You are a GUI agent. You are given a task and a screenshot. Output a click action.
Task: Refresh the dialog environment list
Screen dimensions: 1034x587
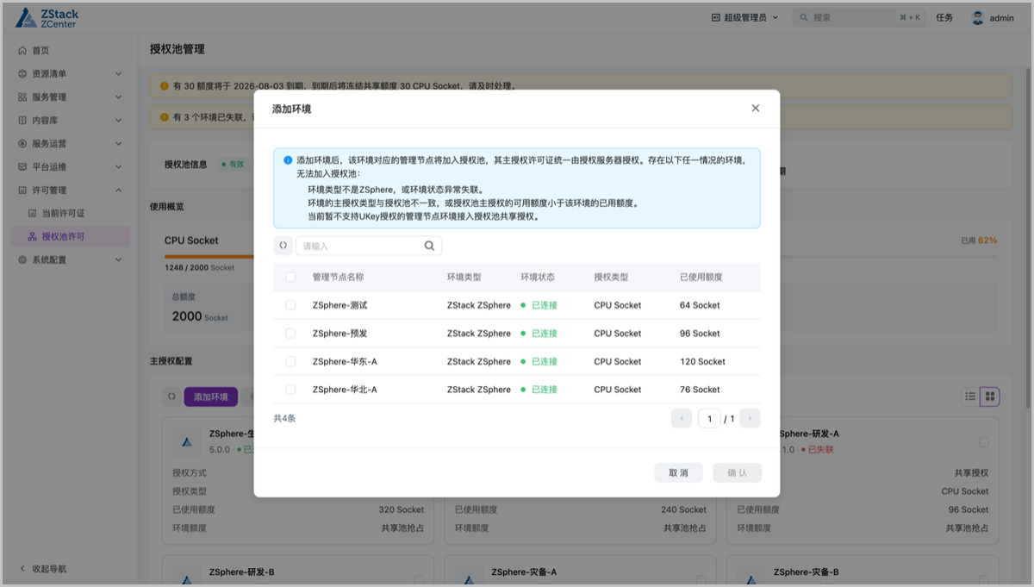tap(283, 246)
